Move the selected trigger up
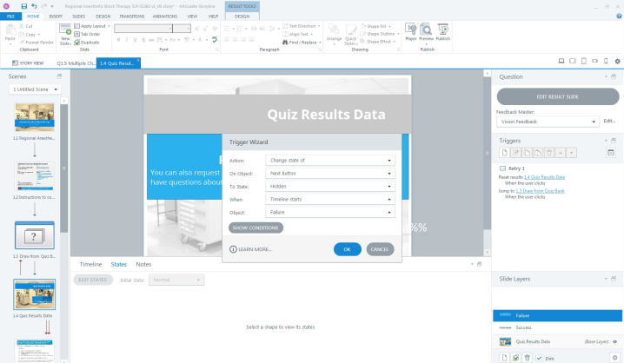 (561, 153)
